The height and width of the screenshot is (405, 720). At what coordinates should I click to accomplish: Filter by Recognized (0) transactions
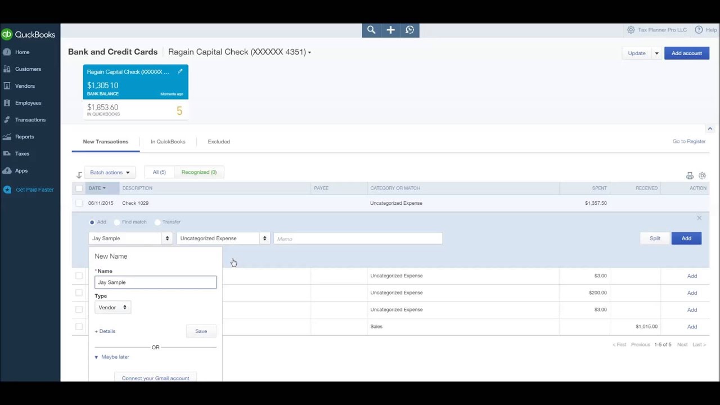pos(199,172)
